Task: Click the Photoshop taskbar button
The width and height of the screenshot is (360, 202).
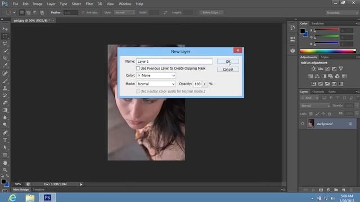Action: [47, 198]
